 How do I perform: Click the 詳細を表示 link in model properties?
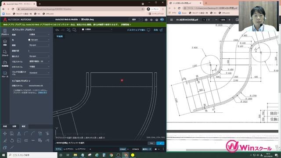43,93
